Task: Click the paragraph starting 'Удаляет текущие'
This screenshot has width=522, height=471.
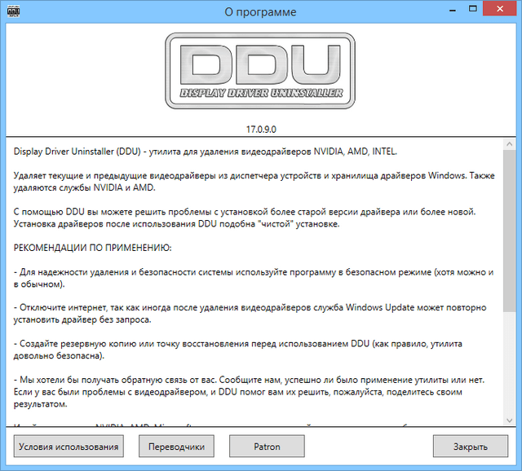Action: (x=254, y=182)
